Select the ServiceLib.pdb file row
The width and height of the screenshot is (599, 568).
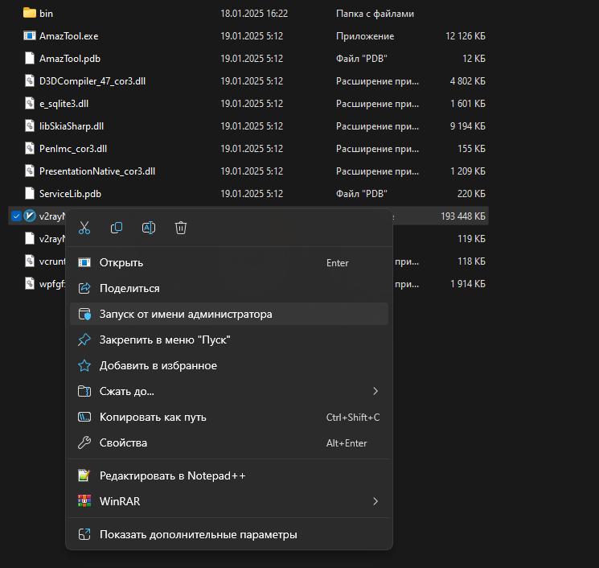click(x=70, y=194)
